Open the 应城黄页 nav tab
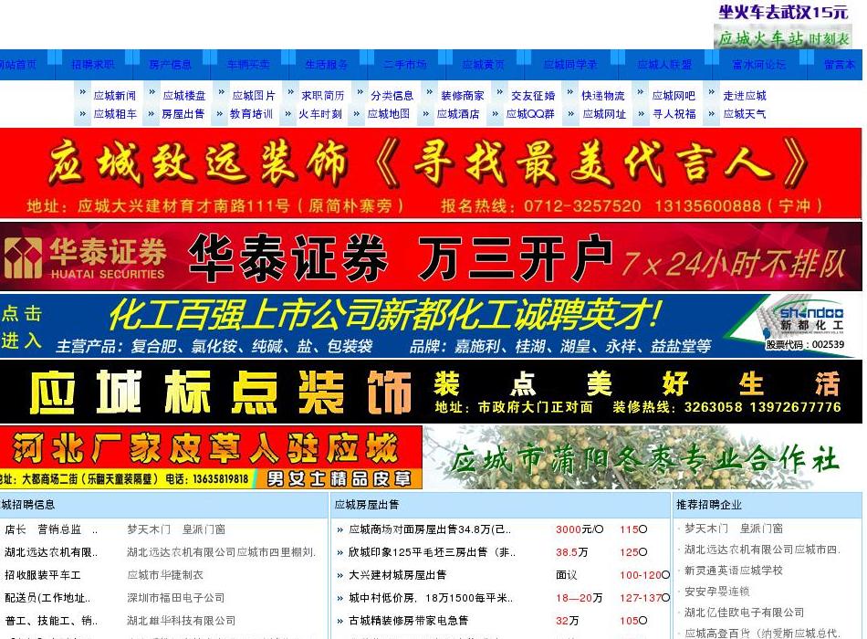This screenshot has height=639, width=867. point(484,65)
